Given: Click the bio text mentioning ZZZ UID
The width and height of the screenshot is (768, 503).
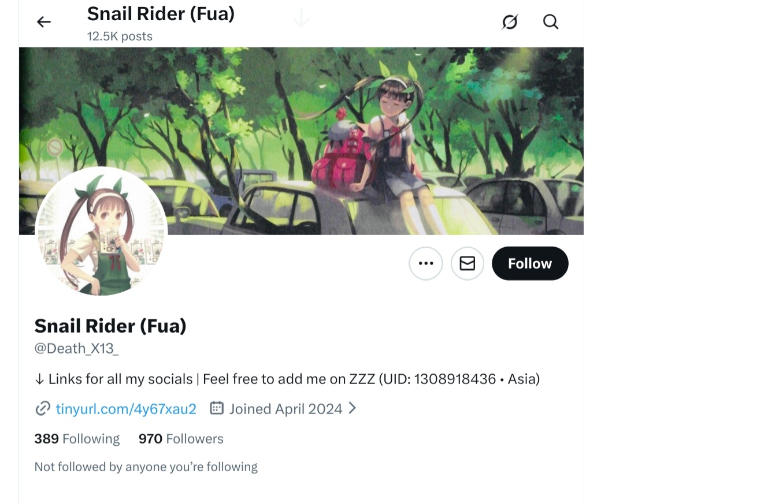Looking at the screenshot, I should coord(287,379).
